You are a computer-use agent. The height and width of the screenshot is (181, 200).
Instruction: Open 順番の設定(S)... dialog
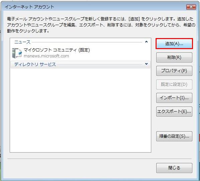point(174,136)
